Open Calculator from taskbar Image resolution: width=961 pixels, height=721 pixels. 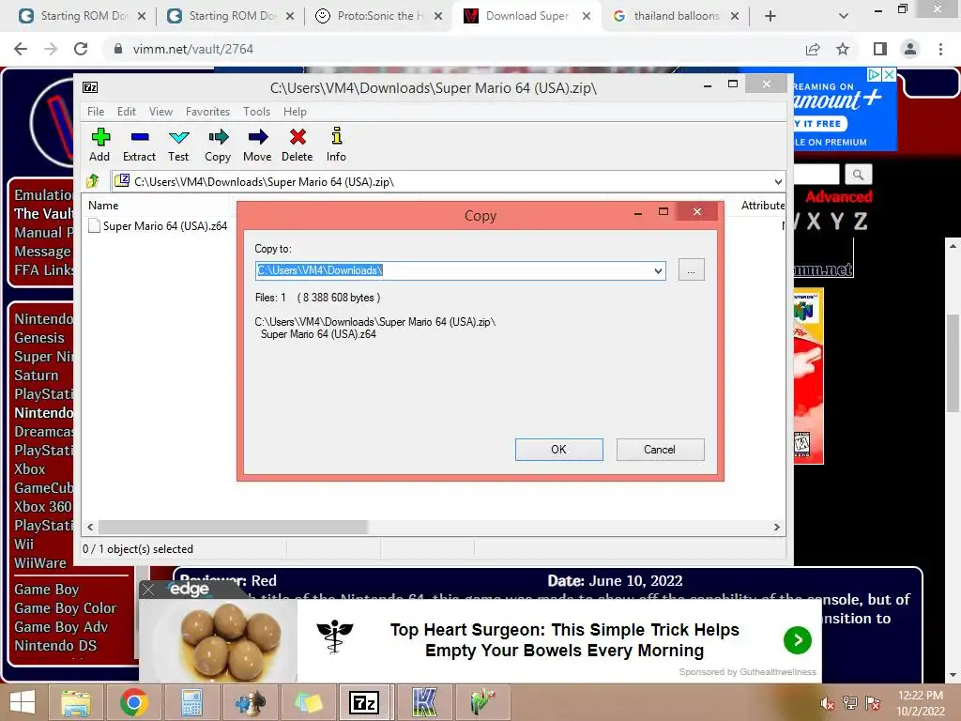[x=191, y=702]
